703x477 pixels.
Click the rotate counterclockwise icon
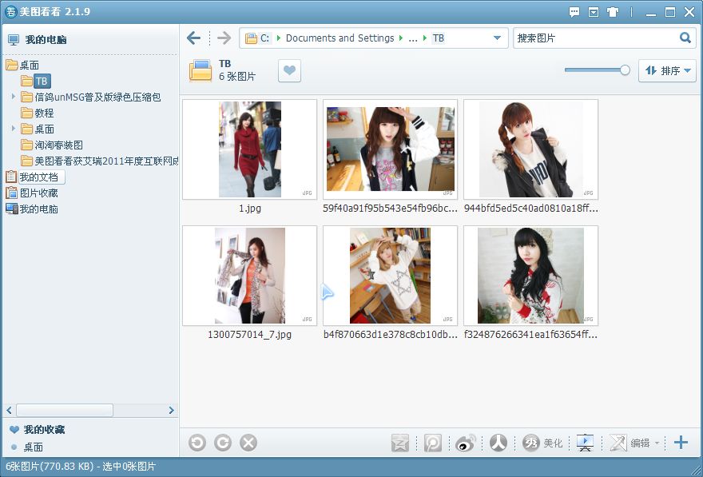(x=197, y=443)
